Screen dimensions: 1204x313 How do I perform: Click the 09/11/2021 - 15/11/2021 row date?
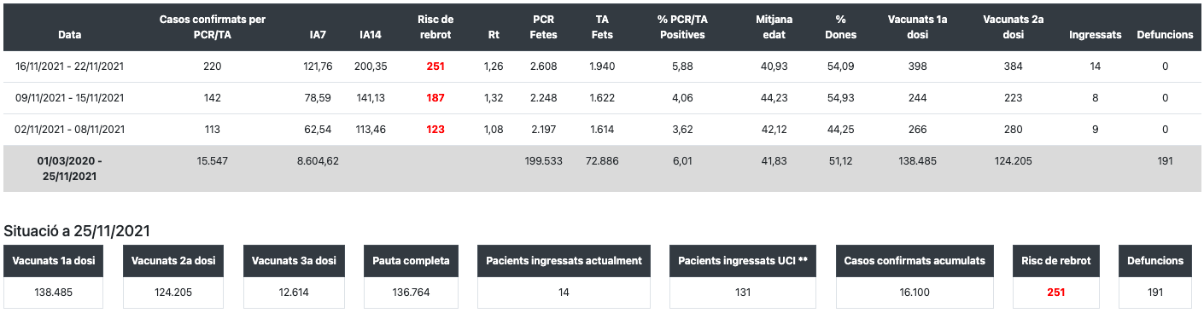click(70, 98)
